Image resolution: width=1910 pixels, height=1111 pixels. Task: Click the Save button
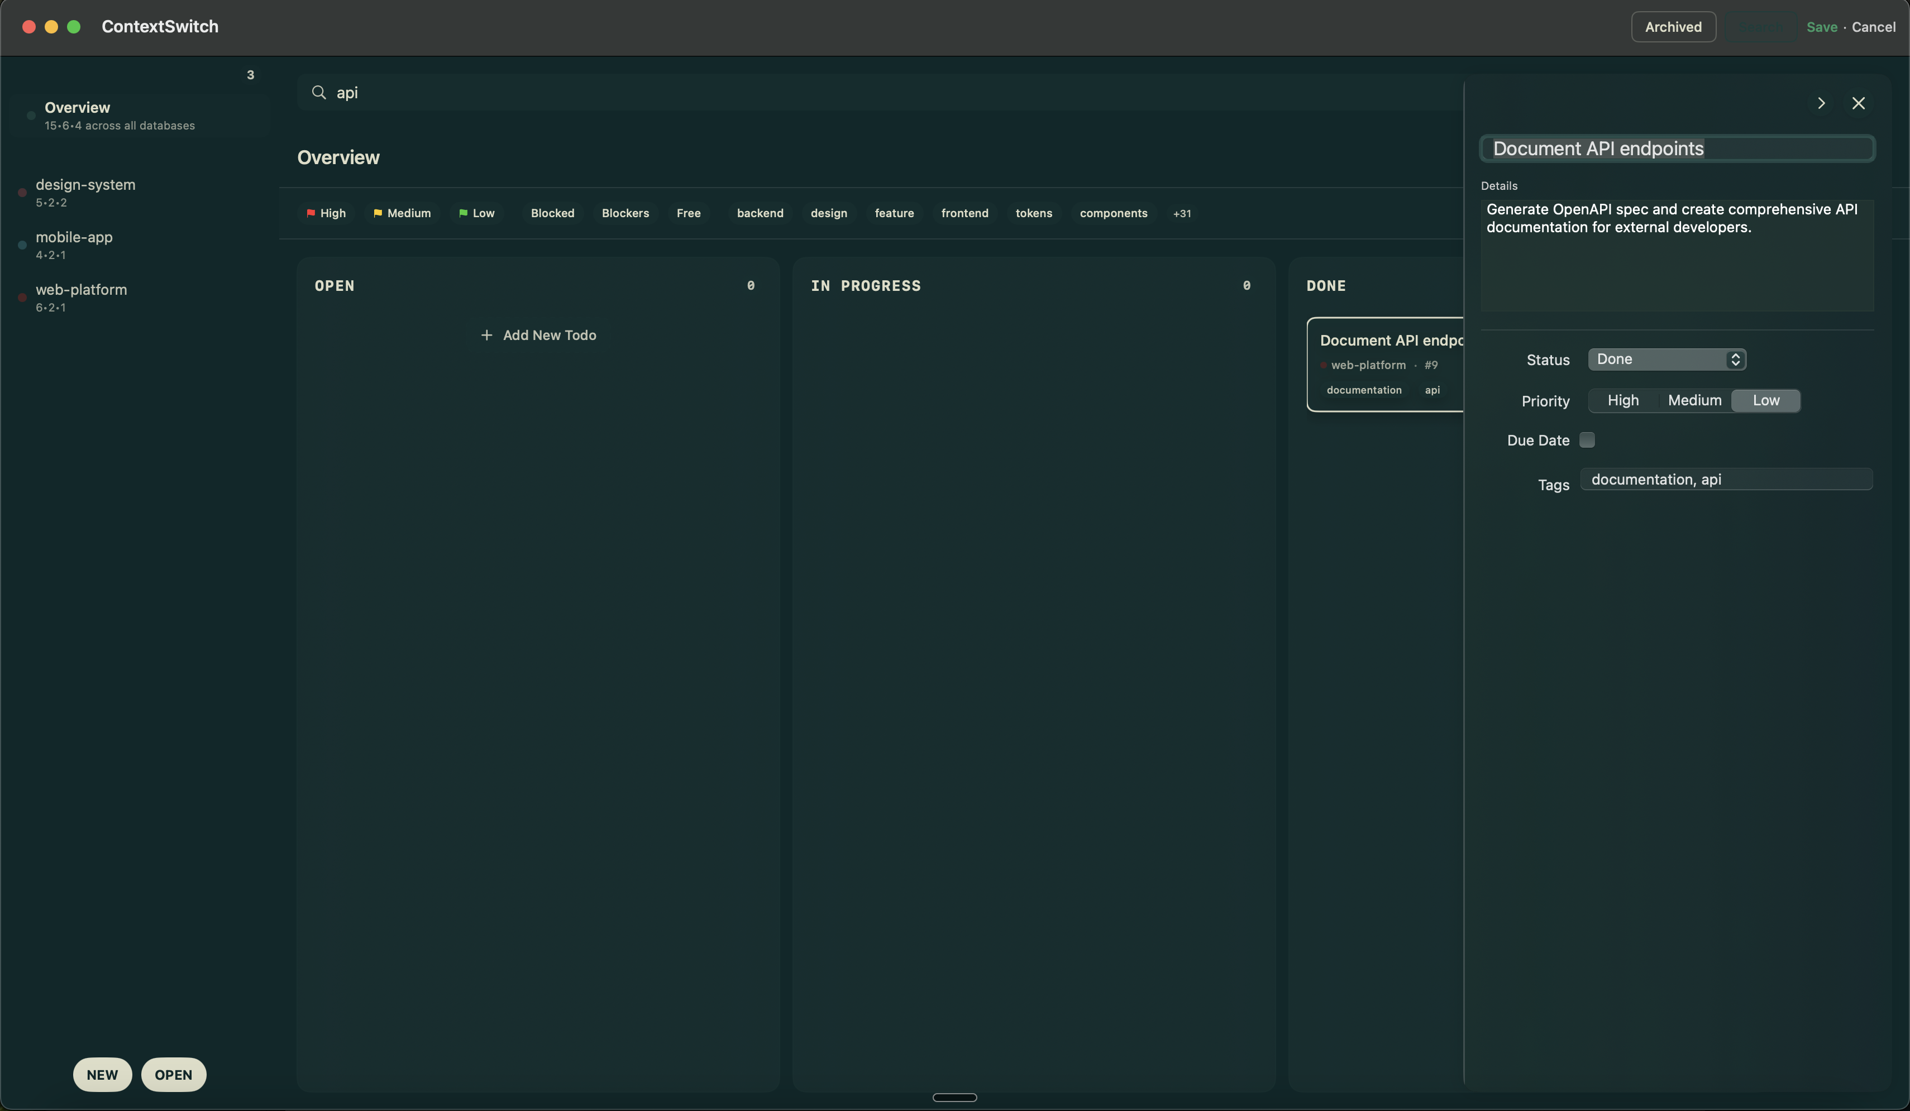pos(1821,27)
